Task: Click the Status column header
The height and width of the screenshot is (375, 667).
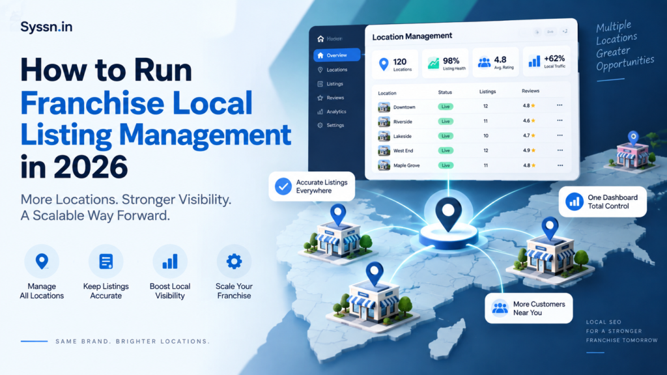Action: [445, 92]
